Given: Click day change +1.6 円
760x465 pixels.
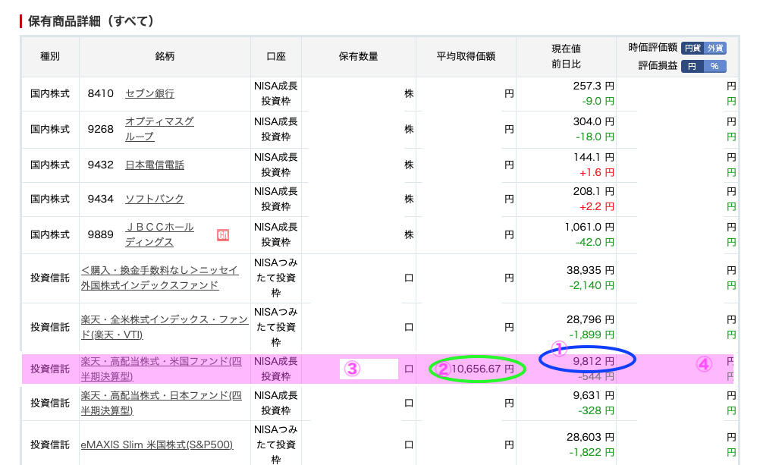Looking at the screenshot, I should pyautogui.click(x=597, y=173).
